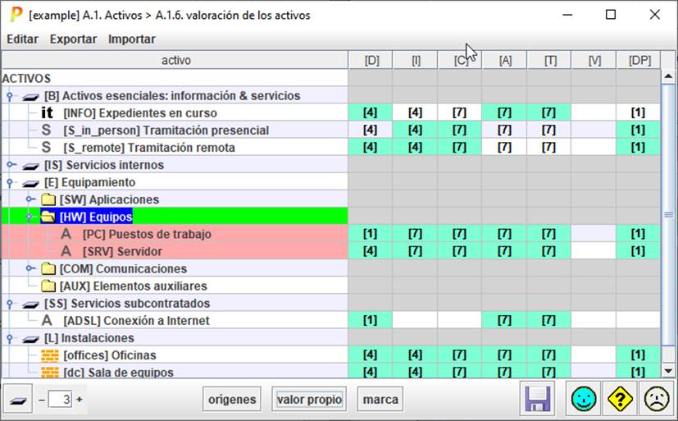This screenshot has height=421, width=678.
Task: Click the save floppy disk icon
Action: click(x=538, y=400)
